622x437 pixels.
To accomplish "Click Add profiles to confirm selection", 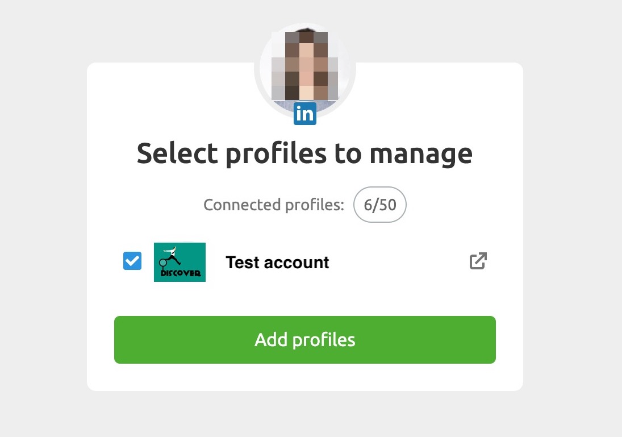I will [x=305, y=340].
